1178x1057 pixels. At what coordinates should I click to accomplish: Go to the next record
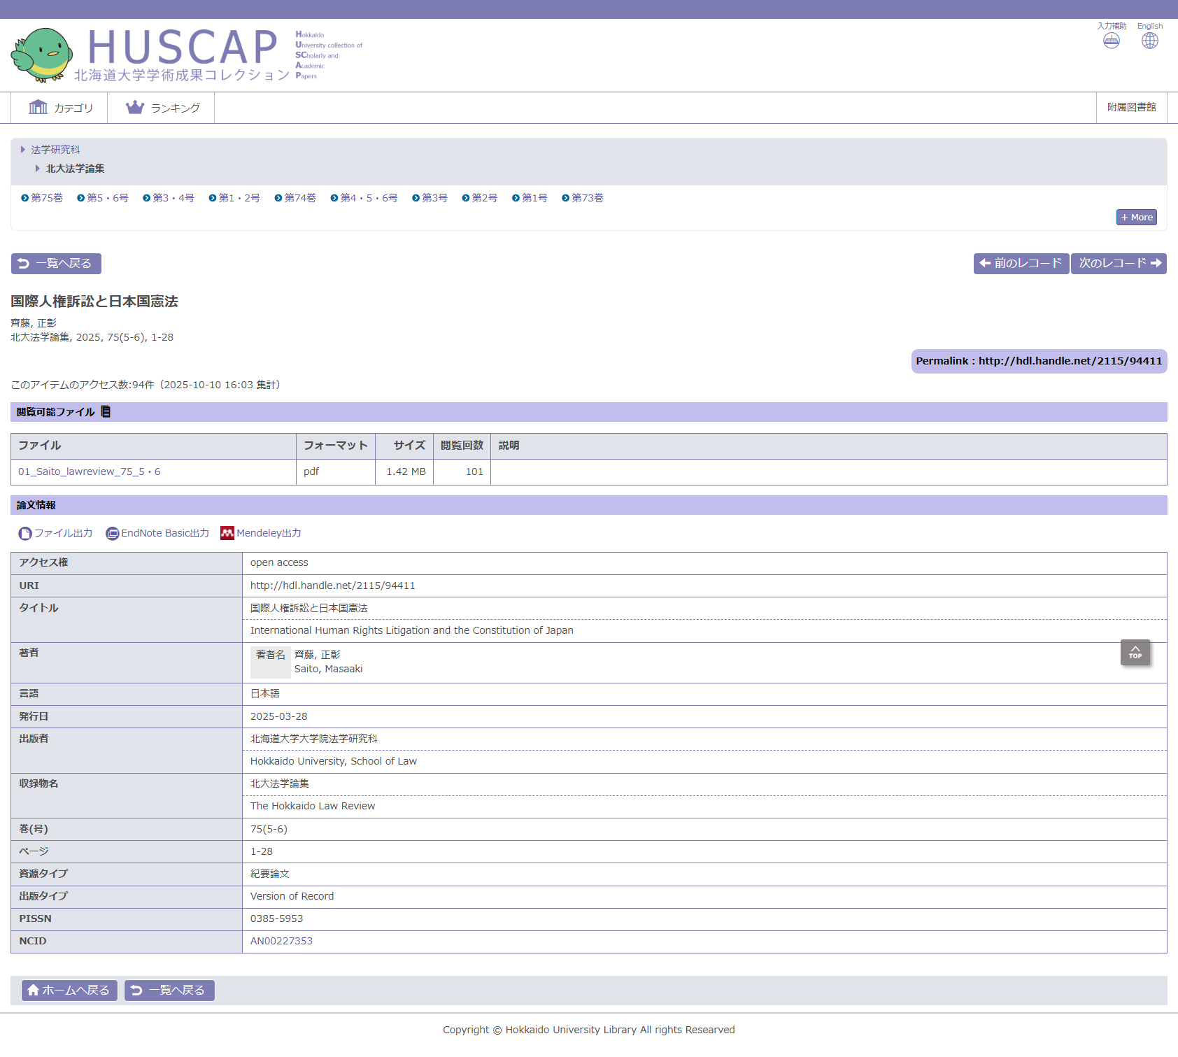(x=1119, y=264)
